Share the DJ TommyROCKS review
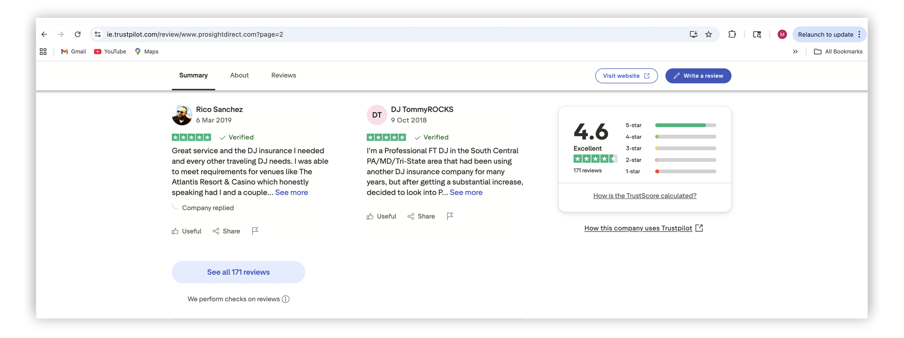This screenshot has height=338, width=904. [x=421, y=217]
